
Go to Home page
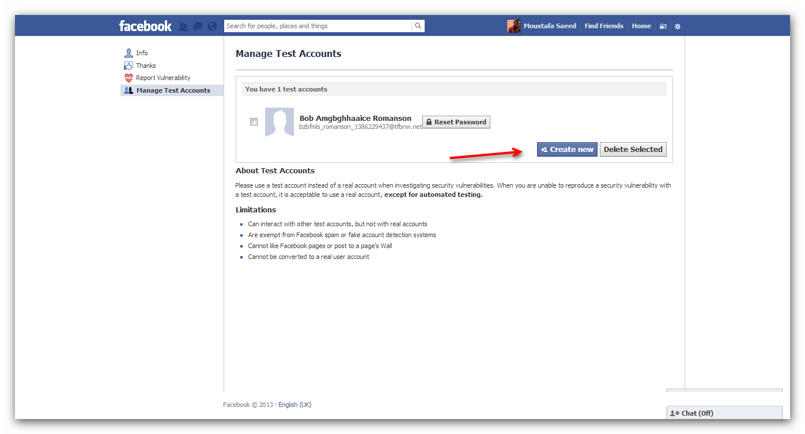click(641, 26)
